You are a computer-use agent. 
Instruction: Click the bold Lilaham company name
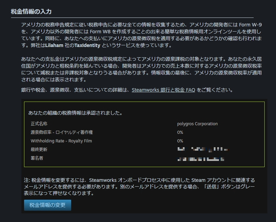click(54, 45)
